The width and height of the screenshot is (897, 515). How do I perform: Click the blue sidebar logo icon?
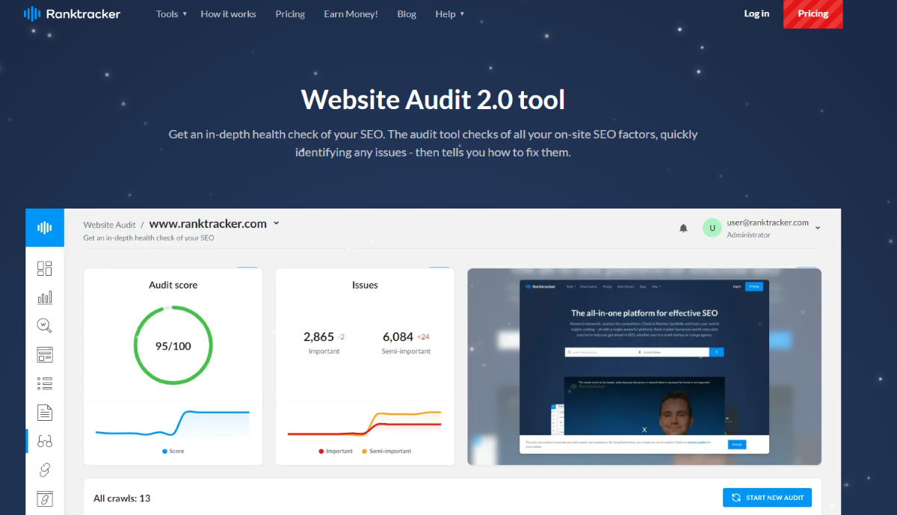(45, 227)
